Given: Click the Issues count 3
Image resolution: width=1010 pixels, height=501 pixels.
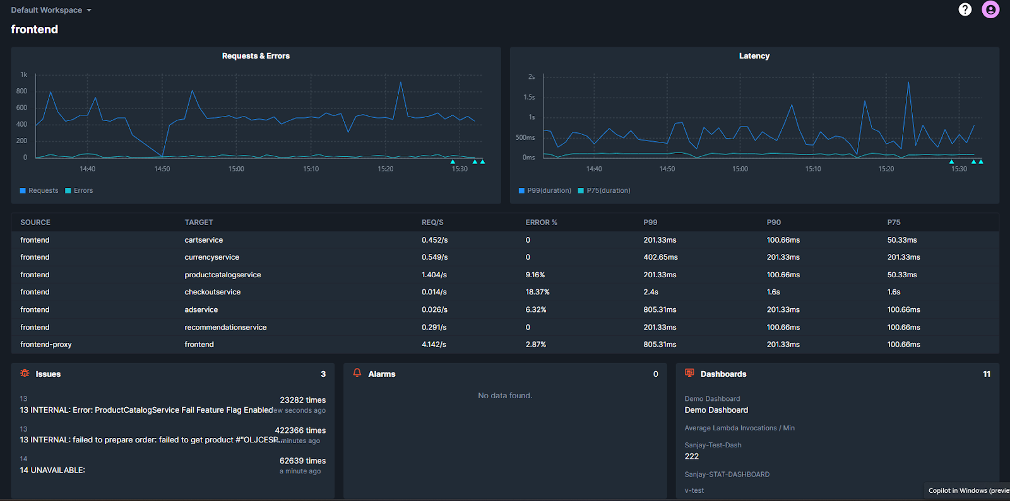Looking at the screenshot, I should (323, 374).
